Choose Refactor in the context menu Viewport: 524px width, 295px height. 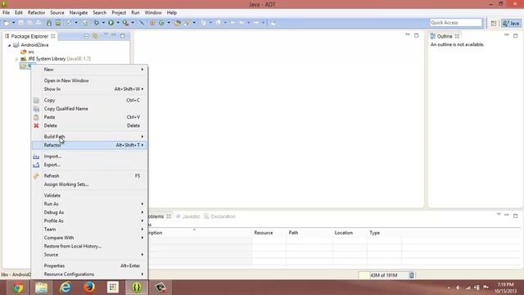[89, 145]
